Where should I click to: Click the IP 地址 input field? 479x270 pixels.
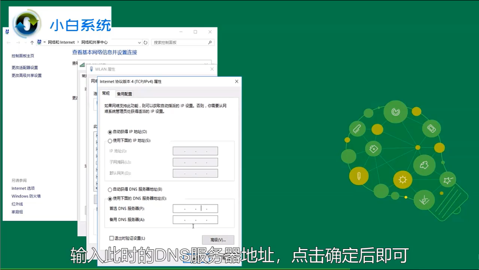pyautogui.click(x=195, y=151)
